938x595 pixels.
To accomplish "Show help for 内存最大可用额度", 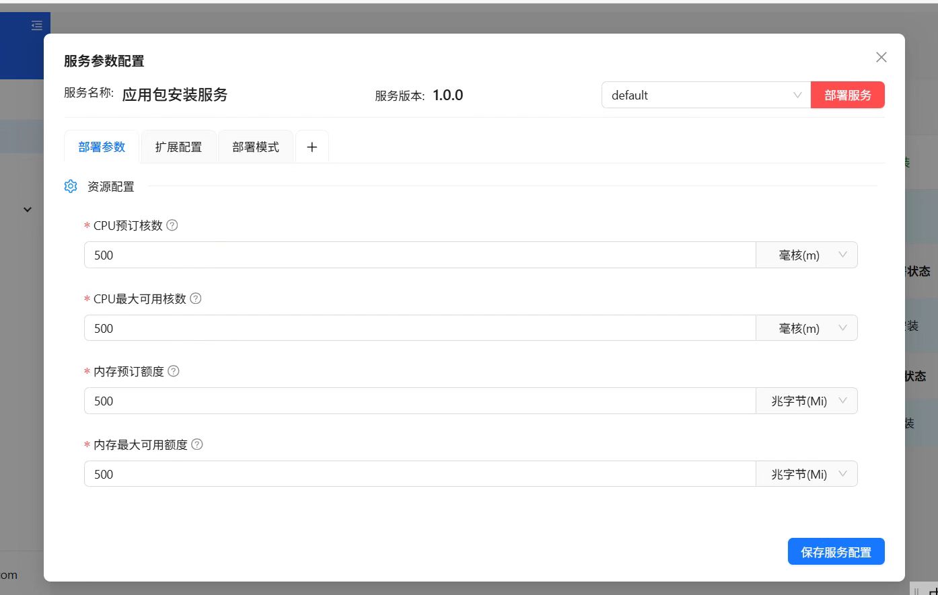I will [197, 444].
